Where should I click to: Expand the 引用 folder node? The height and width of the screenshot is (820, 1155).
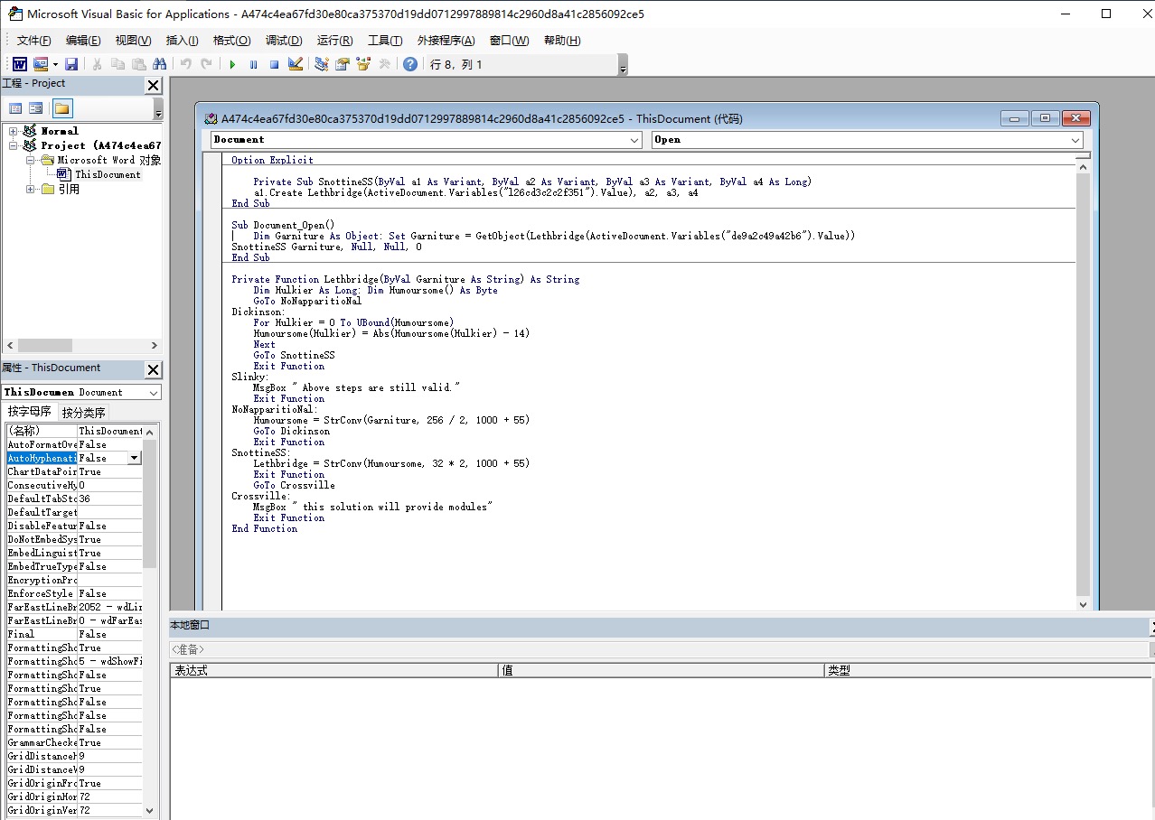click(30, 189)
